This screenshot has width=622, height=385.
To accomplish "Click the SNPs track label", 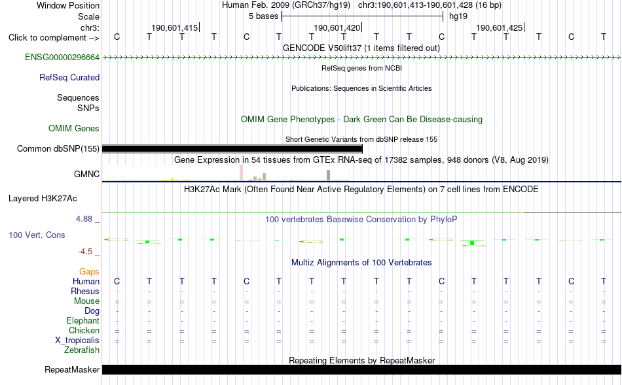I will click(88, 108).
